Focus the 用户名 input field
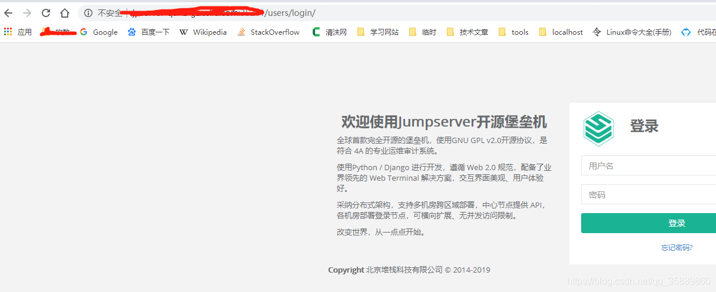Image resolution: width=716 pixels, height=292 pixels. coord(648,166)
